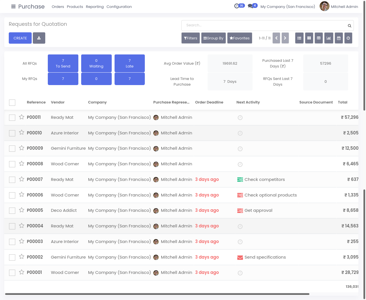This screenshot has width=366, height=300.
Task: Expand the Filters dropdown
Action: 191,38
